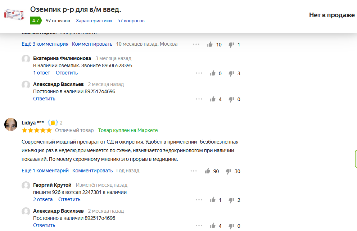357x231 pixels.
Task: Expand 1 ответ under Екатерина Филимонова
Action: click(41, 73)
